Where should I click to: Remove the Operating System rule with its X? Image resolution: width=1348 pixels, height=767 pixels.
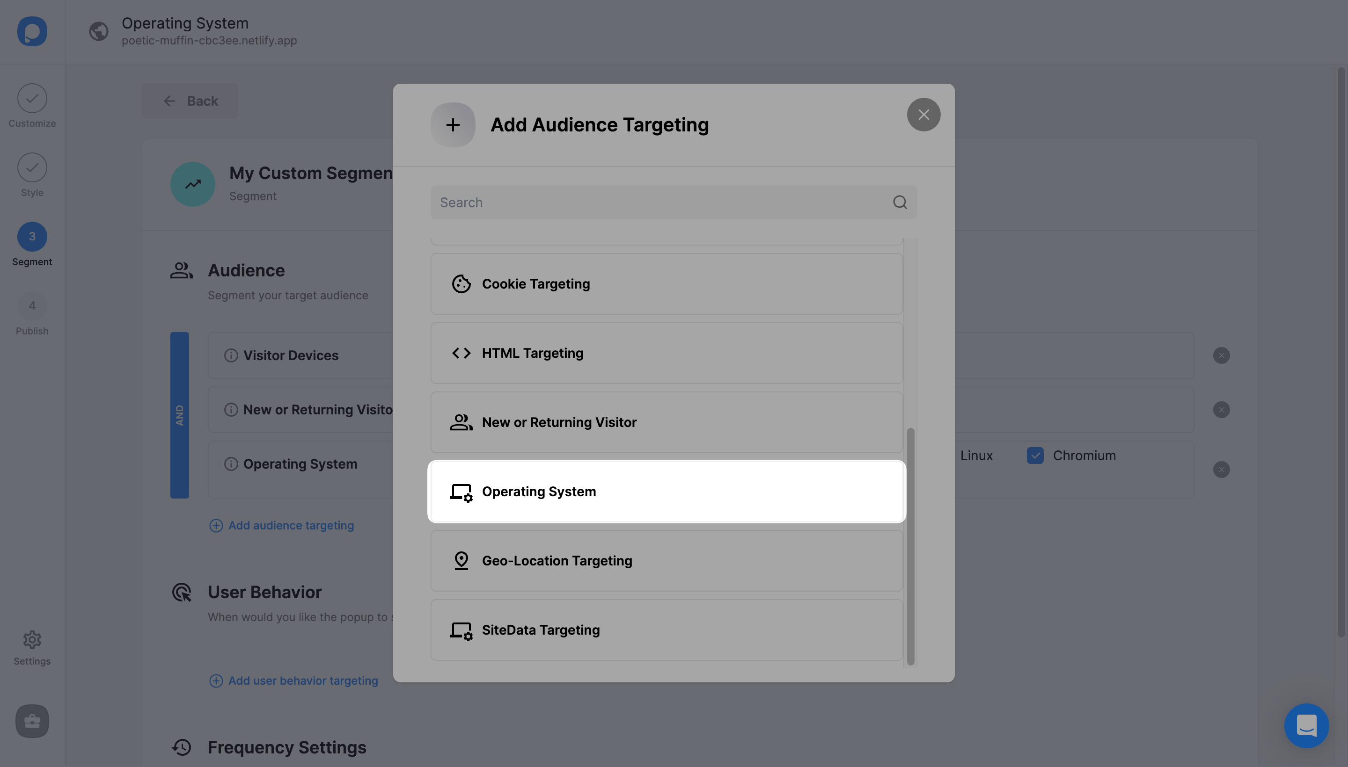coord(1222,469)
